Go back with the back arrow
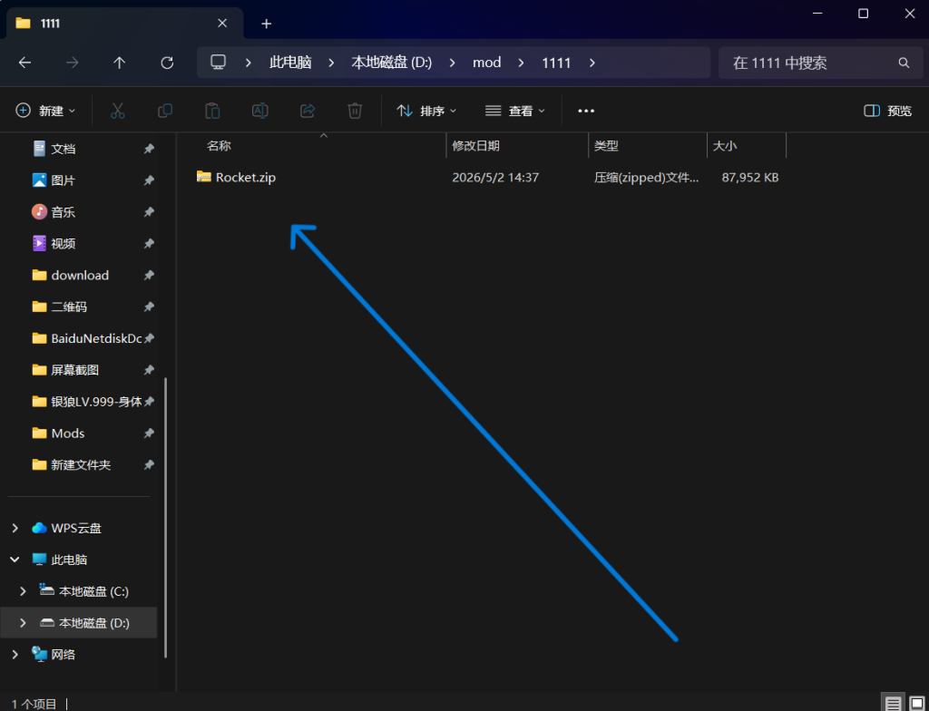 tap(24, 63)
